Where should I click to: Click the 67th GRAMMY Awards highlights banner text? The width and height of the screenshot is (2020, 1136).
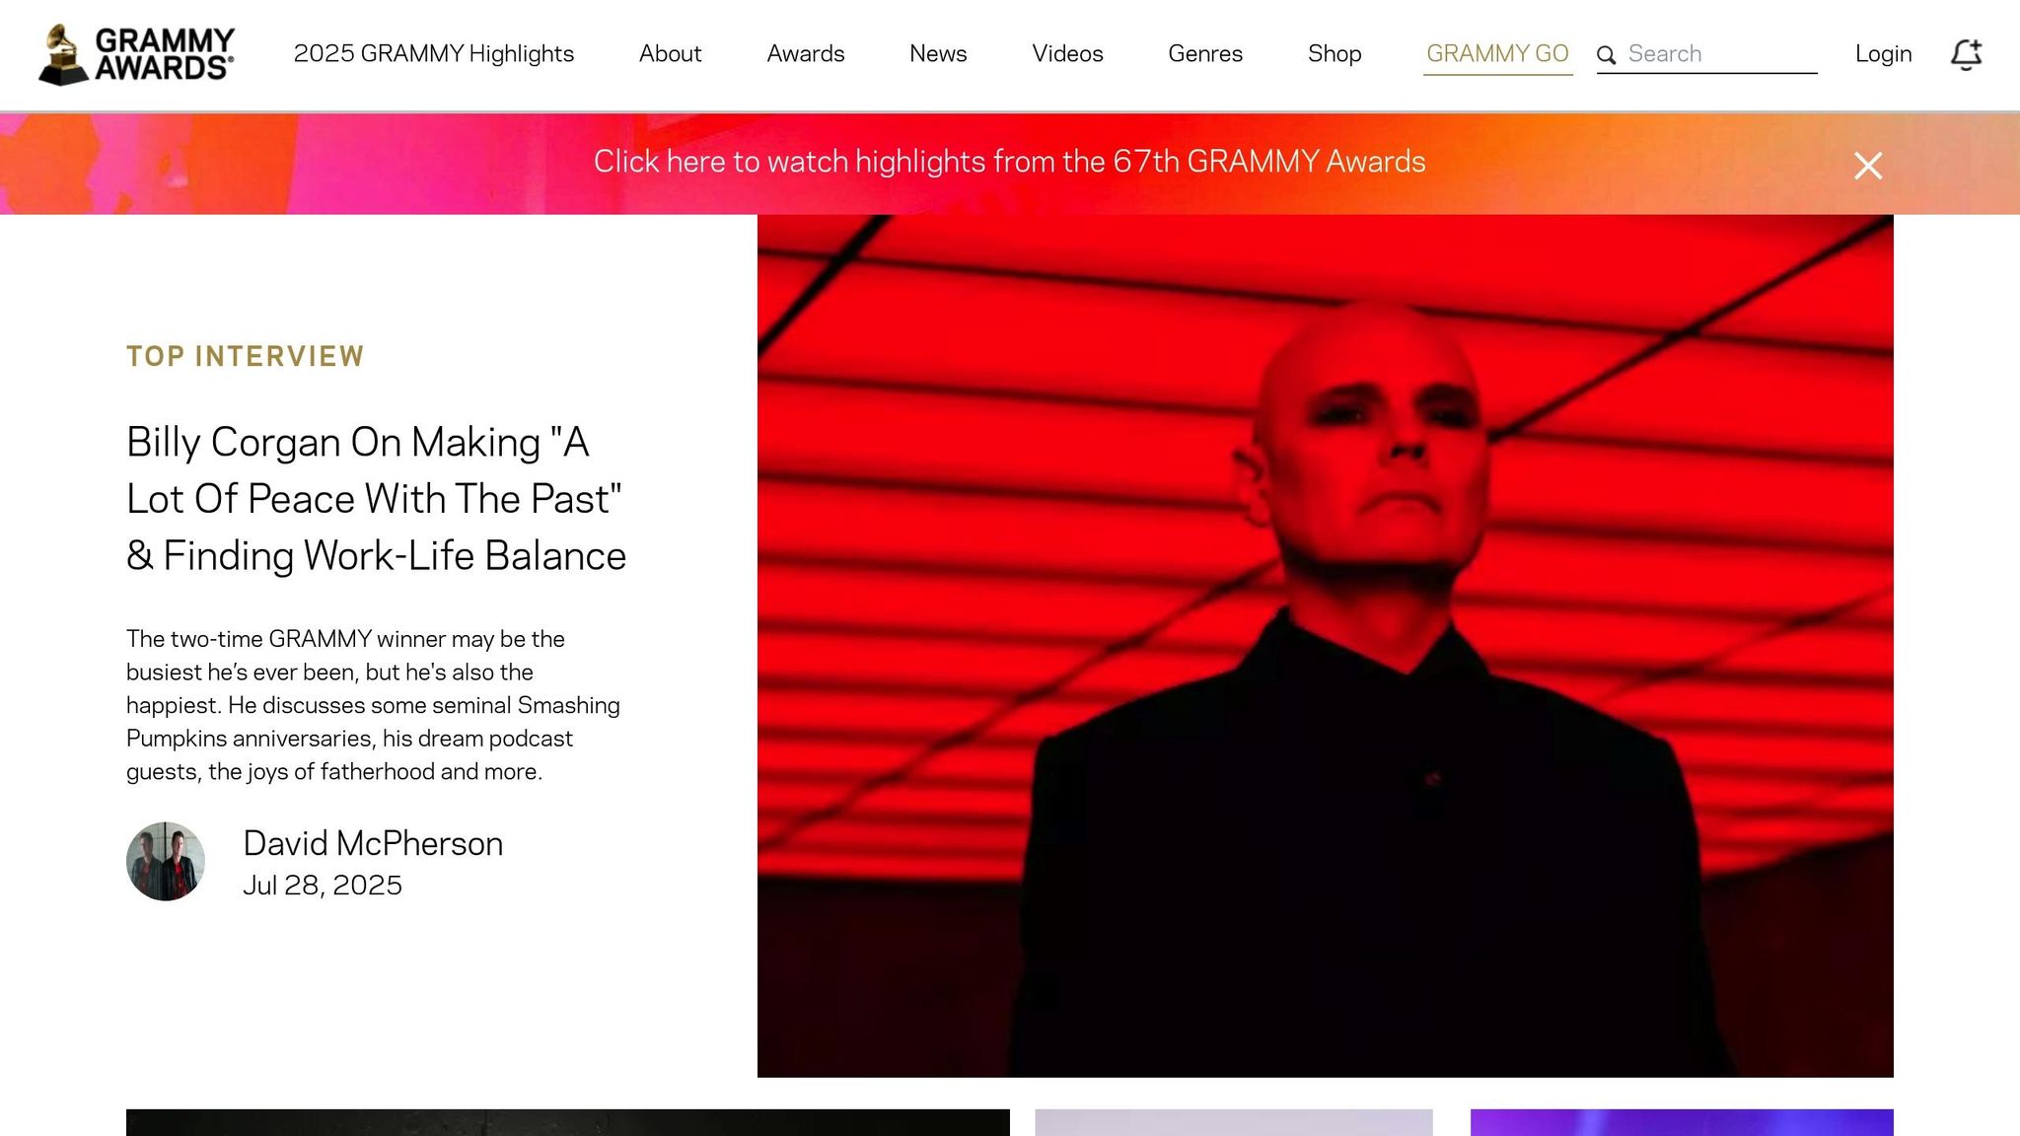pyautogui.click(x=1009, y=162)
